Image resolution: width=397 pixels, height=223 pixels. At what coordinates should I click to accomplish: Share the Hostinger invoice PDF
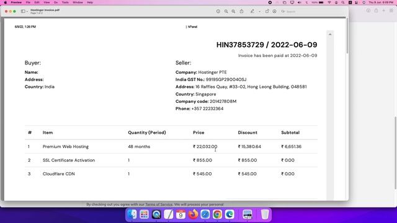(x=241, y=11)
